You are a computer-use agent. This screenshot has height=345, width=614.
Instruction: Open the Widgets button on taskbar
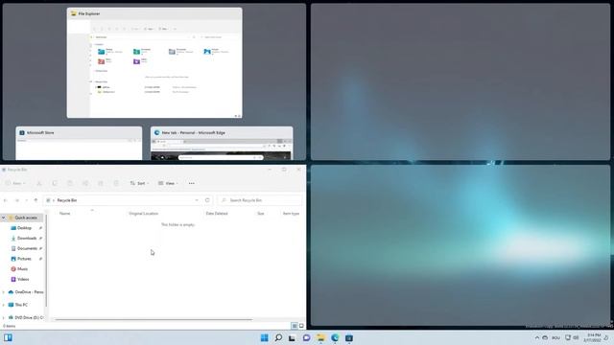click(x=8, y=337)
